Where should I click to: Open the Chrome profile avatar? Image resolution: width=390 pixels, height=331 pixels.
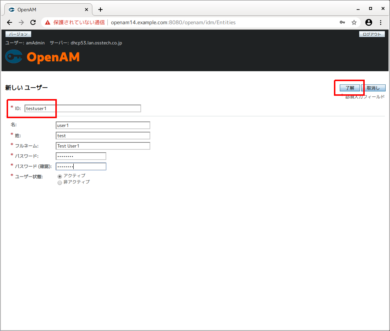point(368,22)
